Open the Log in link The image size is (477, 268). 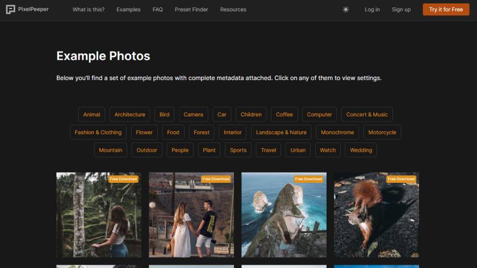click(x=372, y=10)
